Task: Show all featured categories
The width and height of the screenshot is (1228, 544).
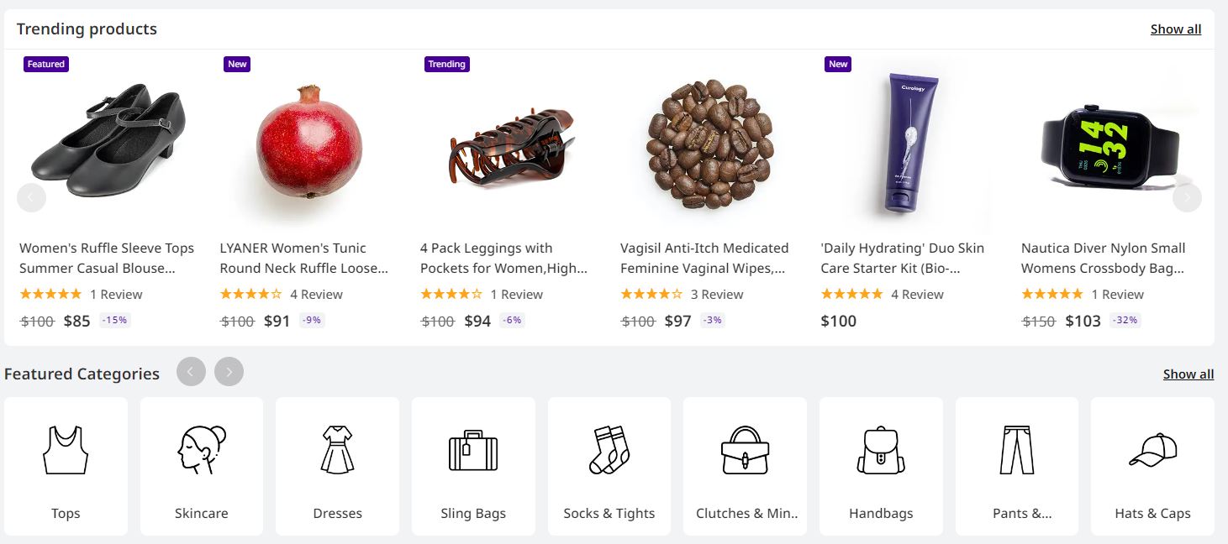Action: 1188,374
